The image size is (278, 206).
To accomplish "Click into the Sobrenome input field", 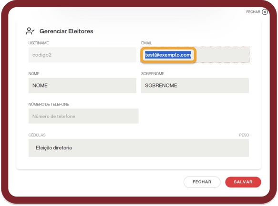I will pyautogui.click(x=195, y=86).
